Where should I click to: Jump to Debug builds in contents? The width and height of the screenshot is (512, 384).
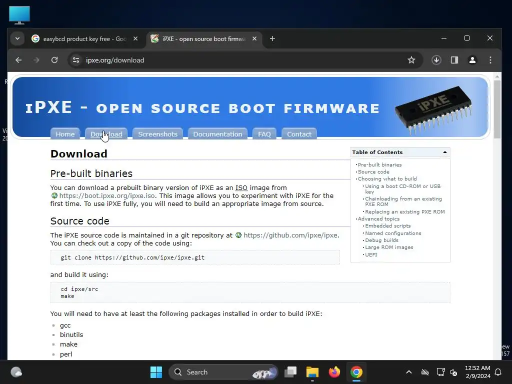pos(381,240)
